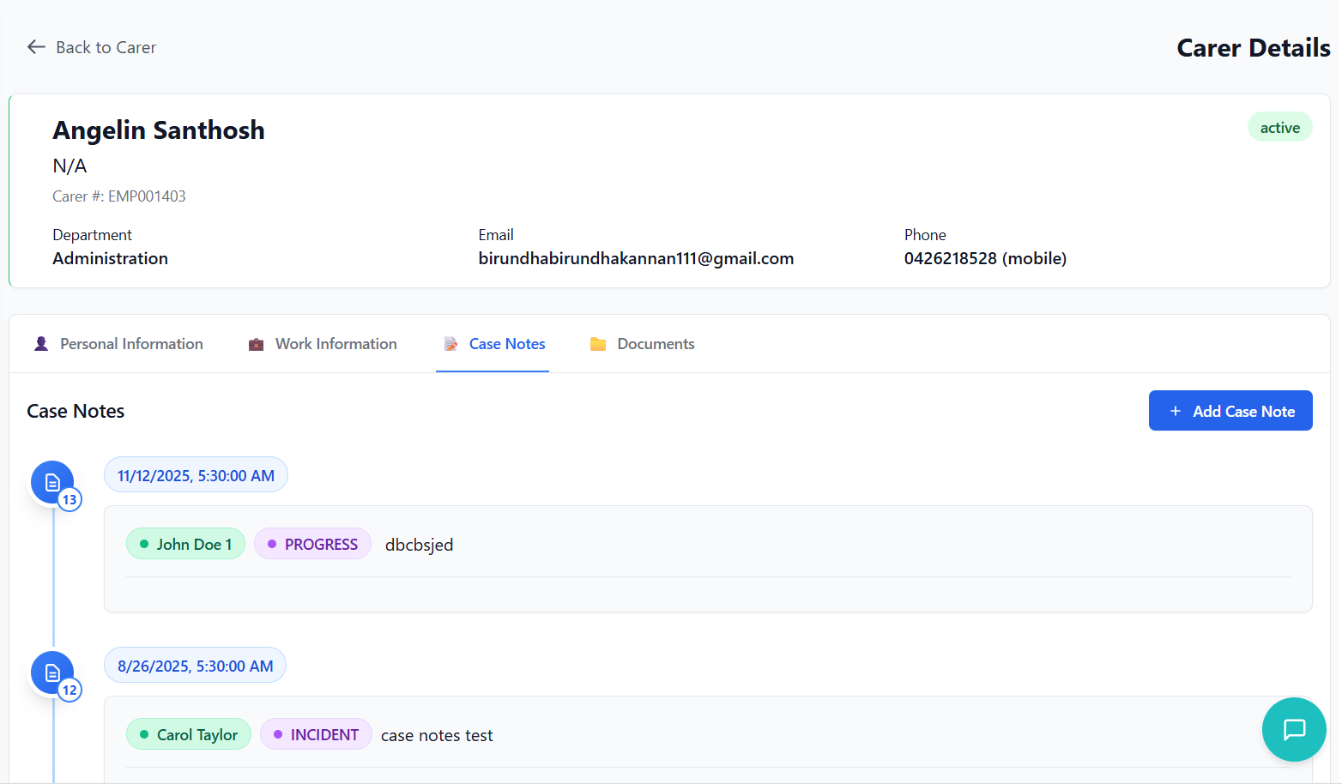Click the back arrow icon

coord(36,47)
